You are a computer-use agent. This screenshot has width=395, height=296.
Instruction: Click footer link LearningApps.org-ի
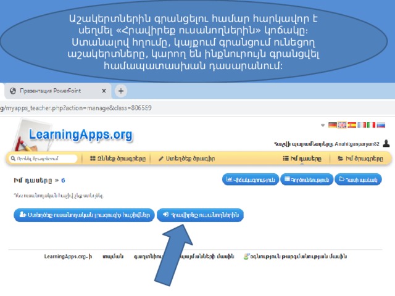click(68, 257)
